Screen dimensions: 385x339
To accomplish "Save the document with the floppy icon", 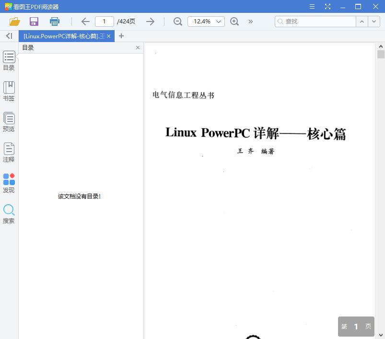I will (34, 22).
